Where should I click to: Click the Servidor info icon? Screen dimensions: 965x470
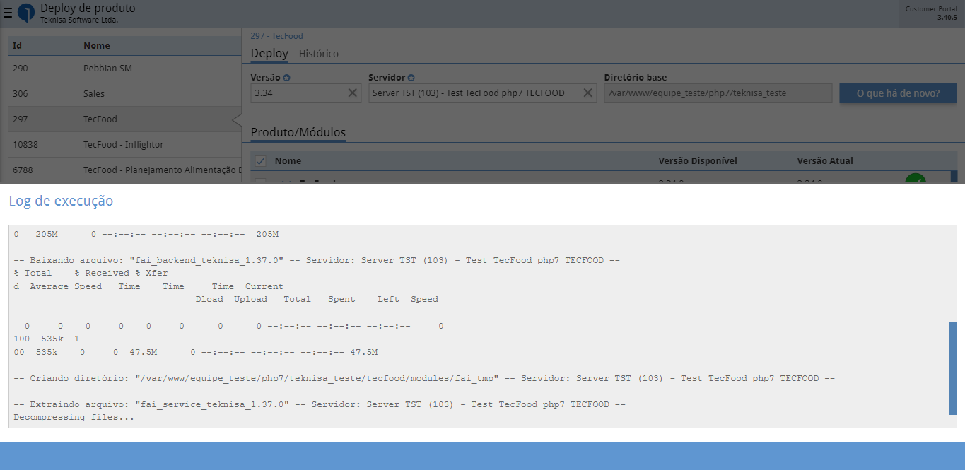pos(411,78)
